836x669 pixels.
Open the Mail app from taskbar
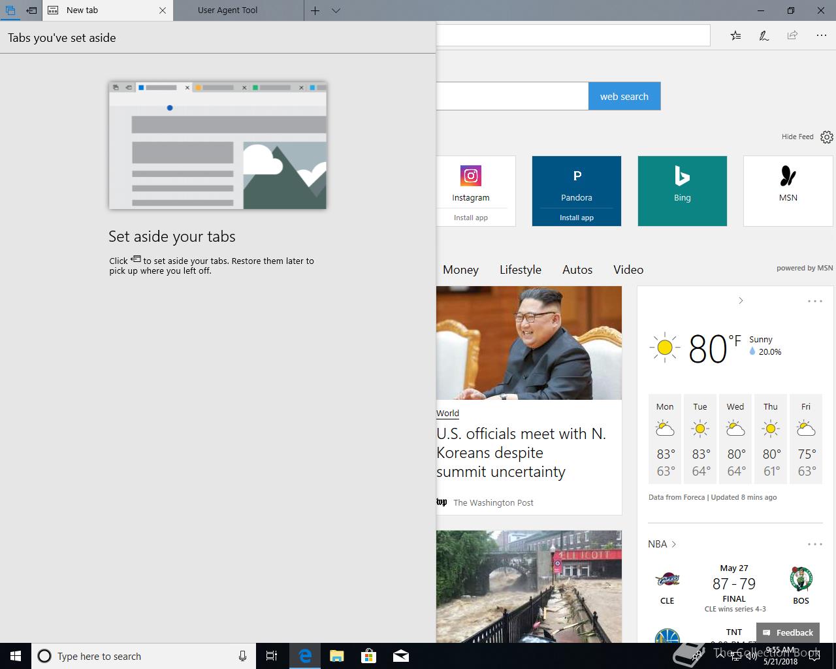[x=401, y=656]
